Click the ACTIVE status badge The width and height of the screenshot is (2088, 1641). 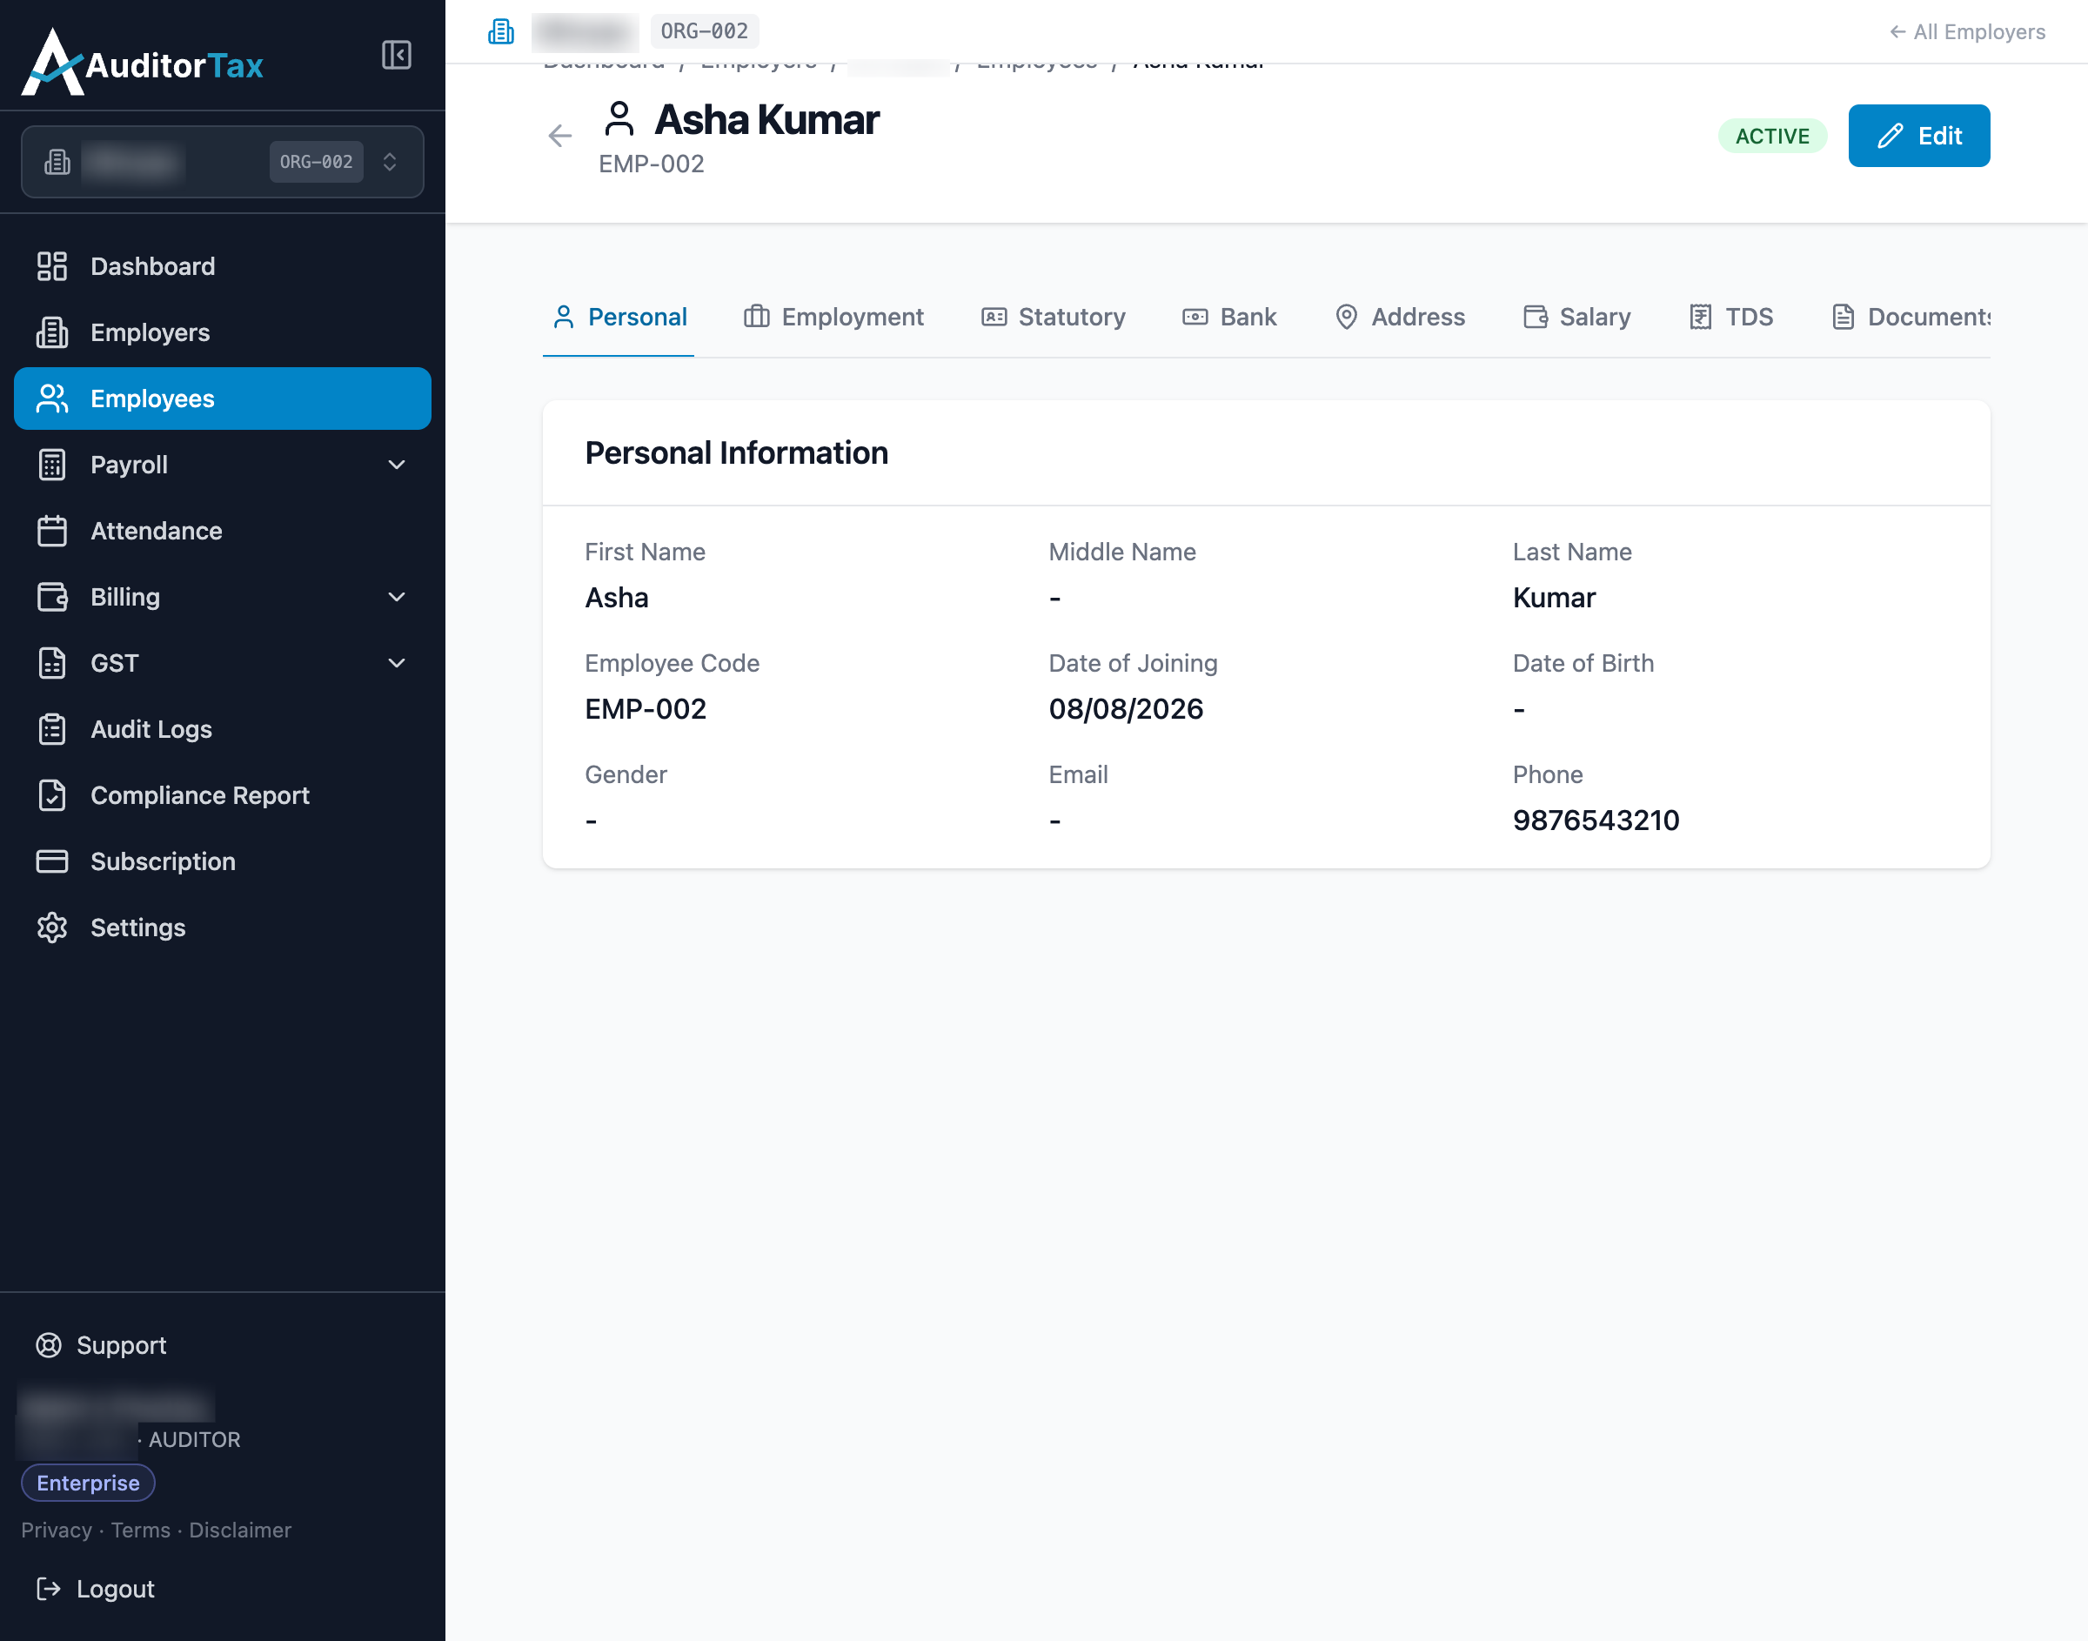[1772, 136]
